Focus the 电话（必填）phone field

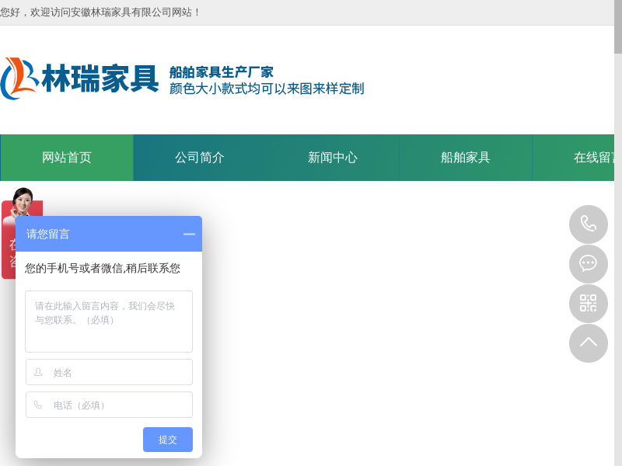(x=109, y=405)
